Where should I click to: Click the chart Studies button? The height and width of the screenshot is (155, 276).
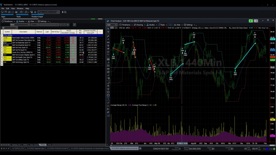tap(151, 25)
